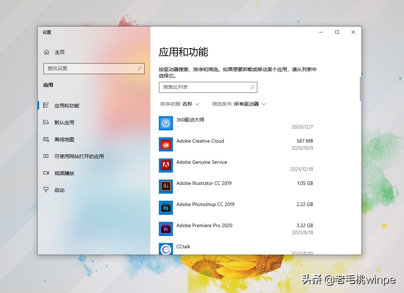Focus the 查找设置 search field
This screenshot has width=404, height=293.
click(94, 69)
